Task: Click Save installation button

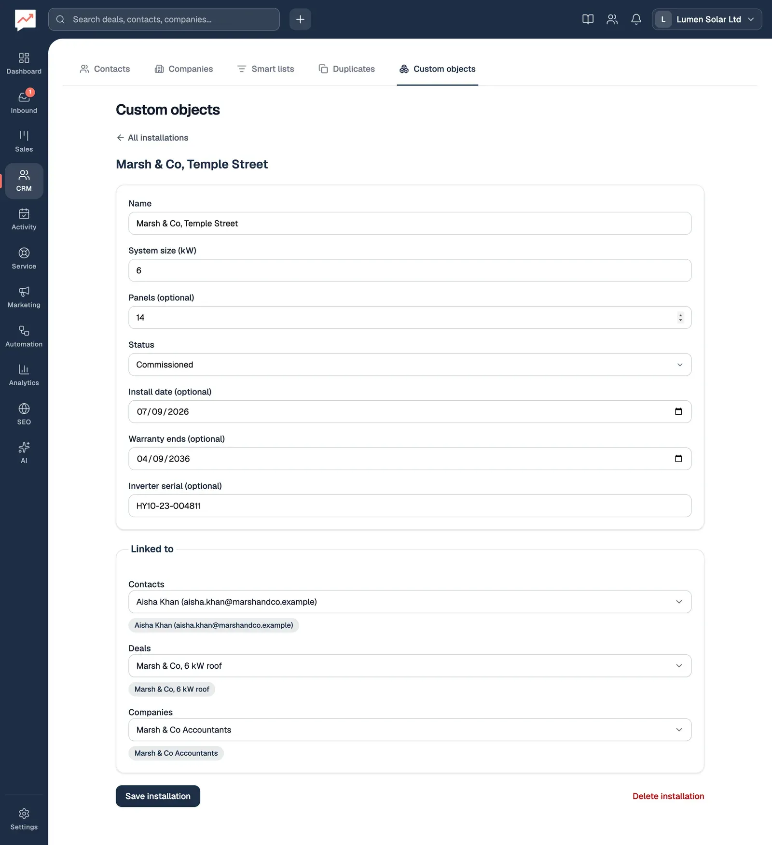Action: pyautogui.click(x=158, y=796)
